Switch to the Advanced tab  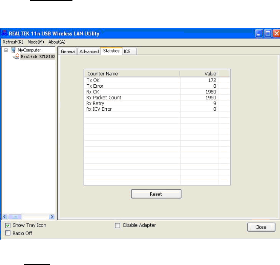tap(89, 51)
